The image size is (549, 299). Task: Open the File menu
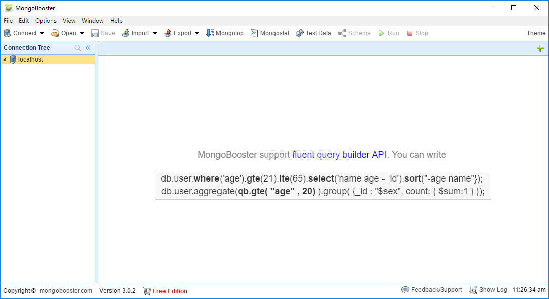[x=8, y=21]
